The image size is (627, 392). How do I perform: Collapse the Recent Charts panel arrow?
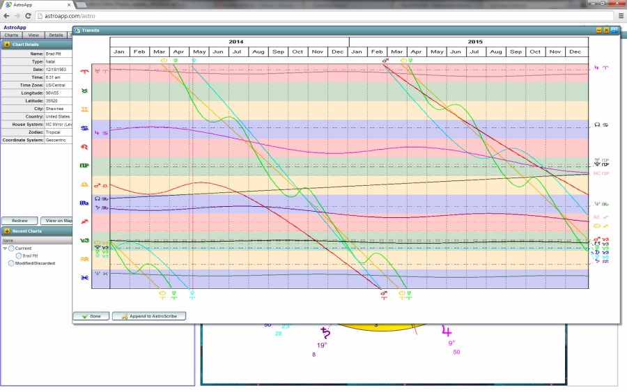pyautogui.click(x=6, y=231)
